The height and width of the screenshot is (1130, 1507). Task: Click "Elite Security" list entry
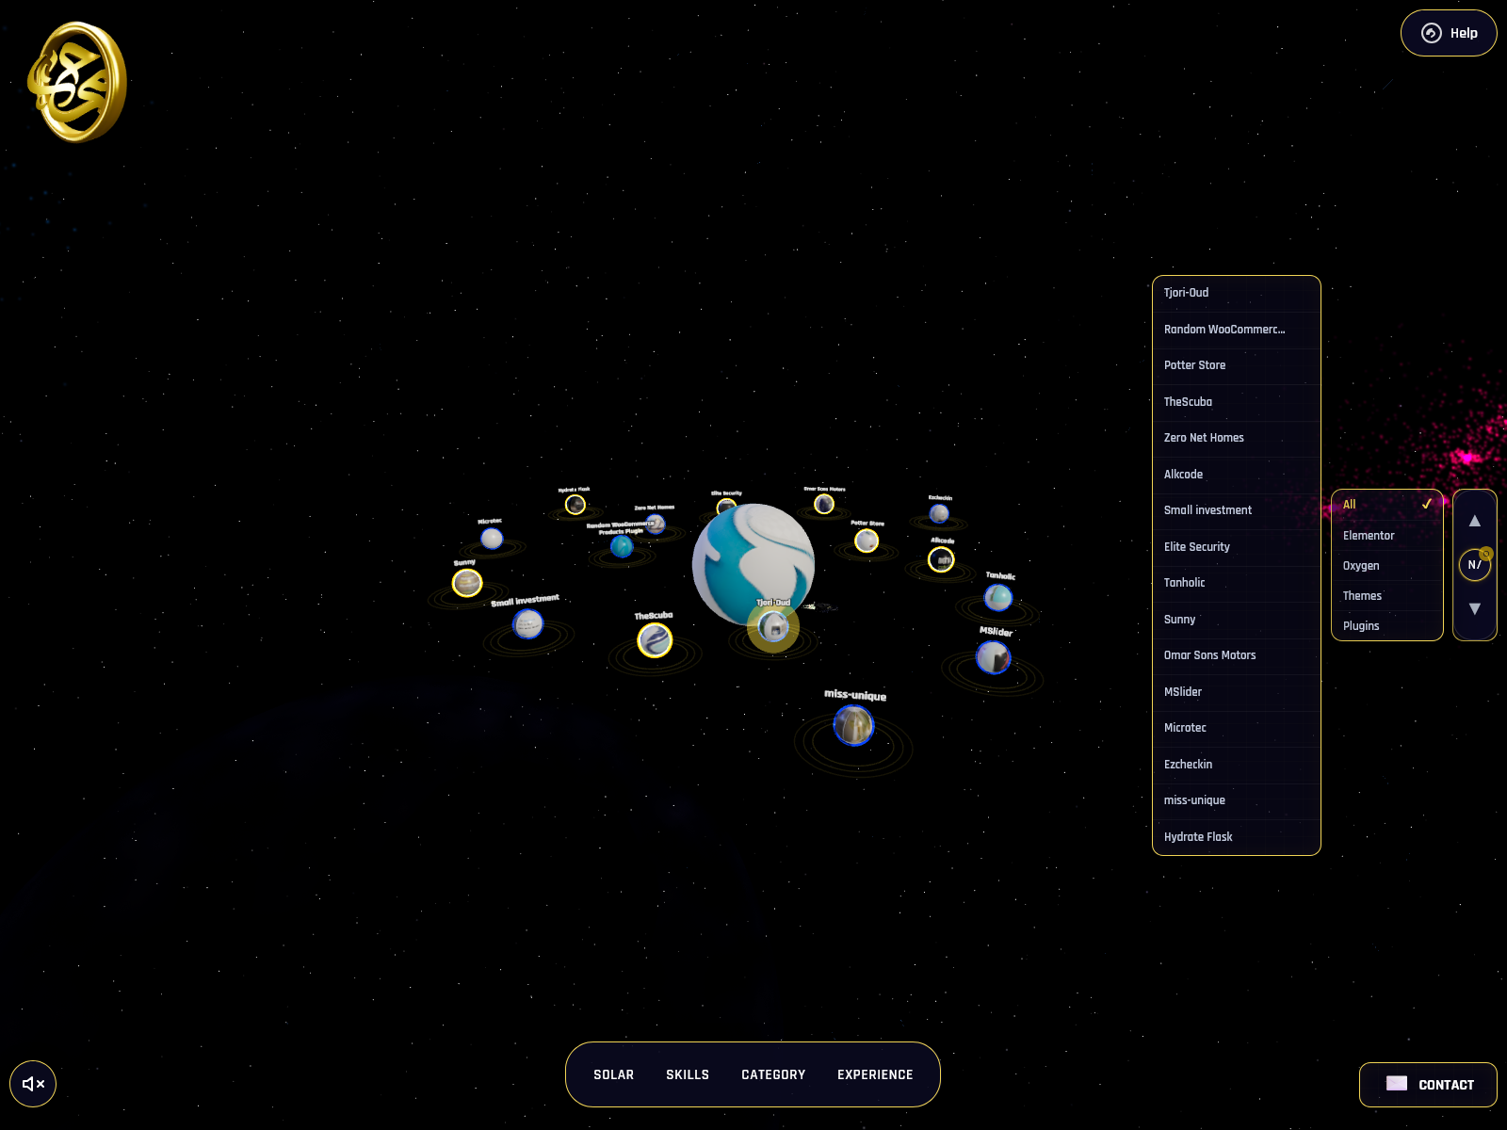[1237, 547]
